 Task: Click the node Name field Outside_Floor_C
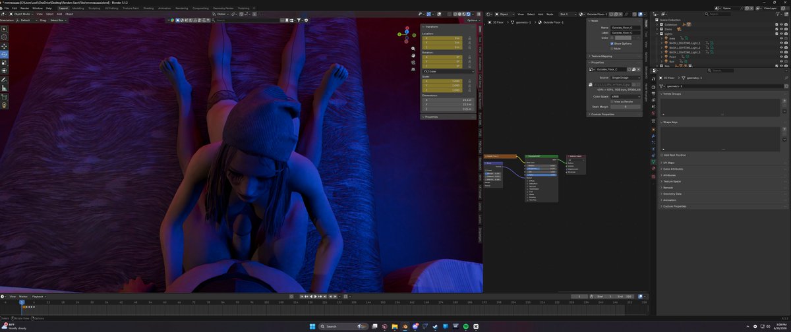click(626, 28)
